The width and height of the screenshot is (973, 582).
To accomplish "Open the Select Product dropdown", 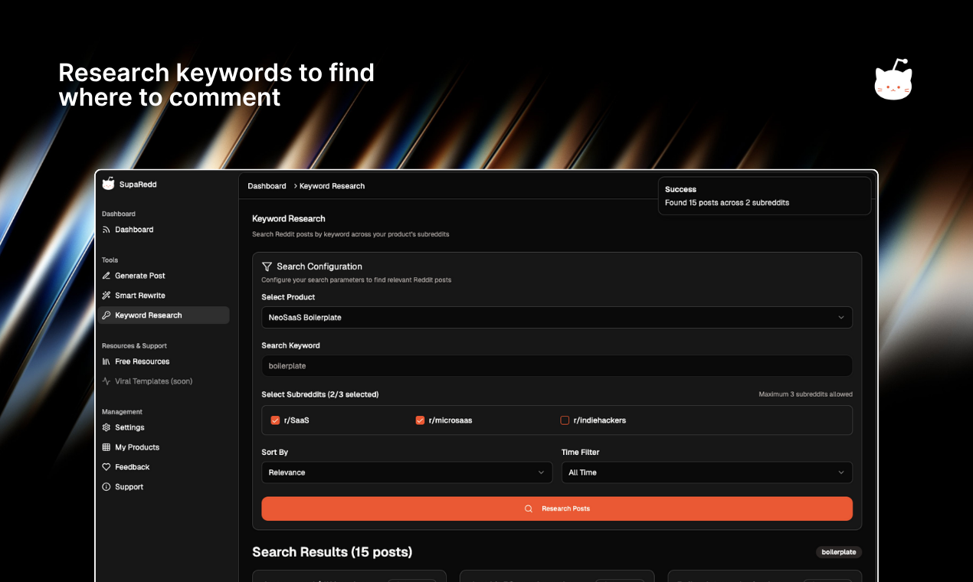I will (556, 317).
